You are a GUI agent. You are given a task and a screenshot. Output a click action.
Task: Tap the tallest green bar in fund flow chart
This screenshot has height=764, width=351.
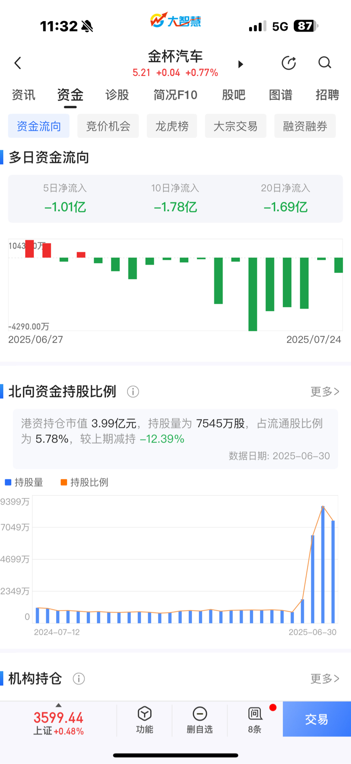253,294
